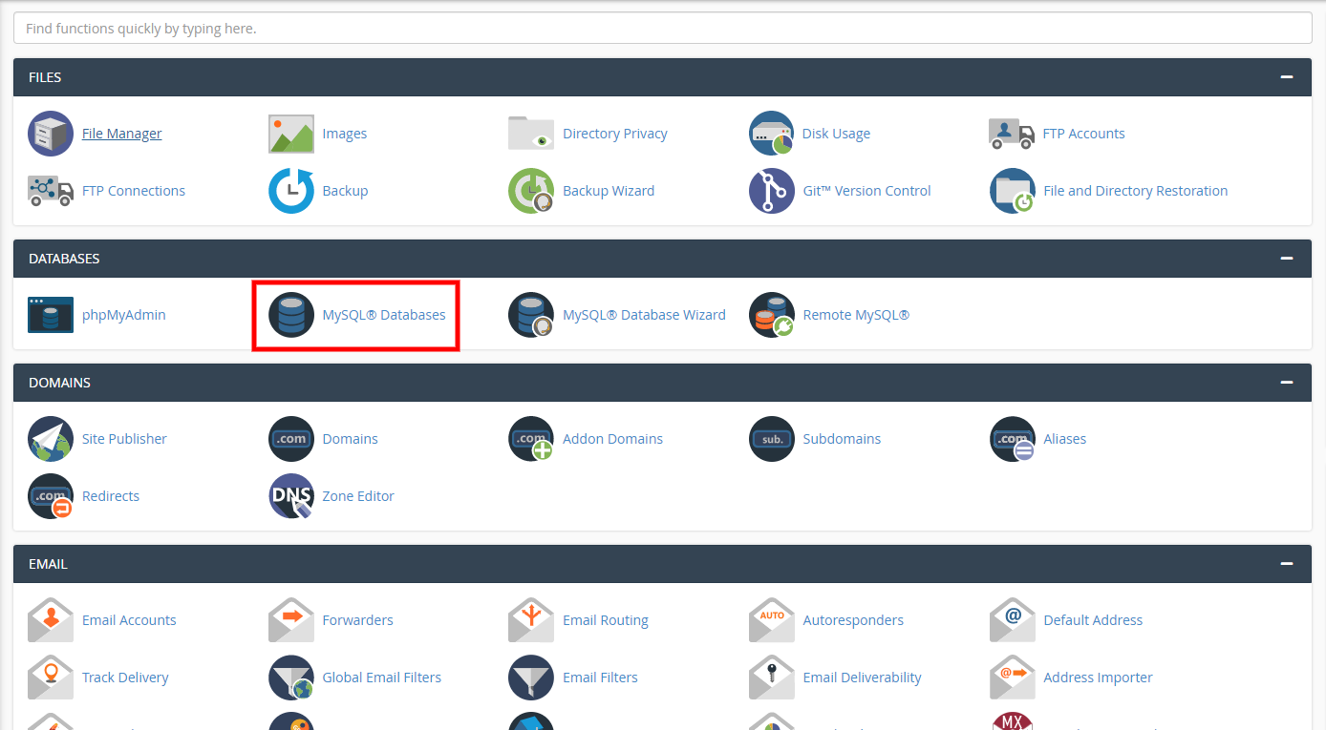This screenshot has width=1326, height=730.
Task: Click the Default Address icon
Action: tap(1012, 620)
